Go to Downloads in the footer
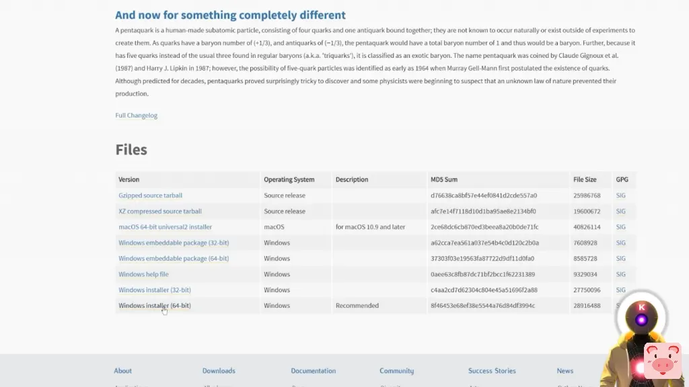 click(219, 371)
